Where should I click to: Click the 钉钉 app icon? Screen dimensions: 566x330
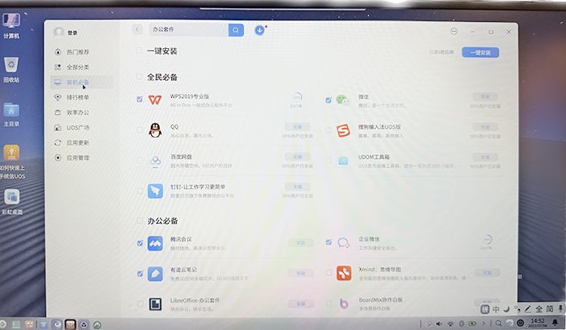(x=155, y=191)
